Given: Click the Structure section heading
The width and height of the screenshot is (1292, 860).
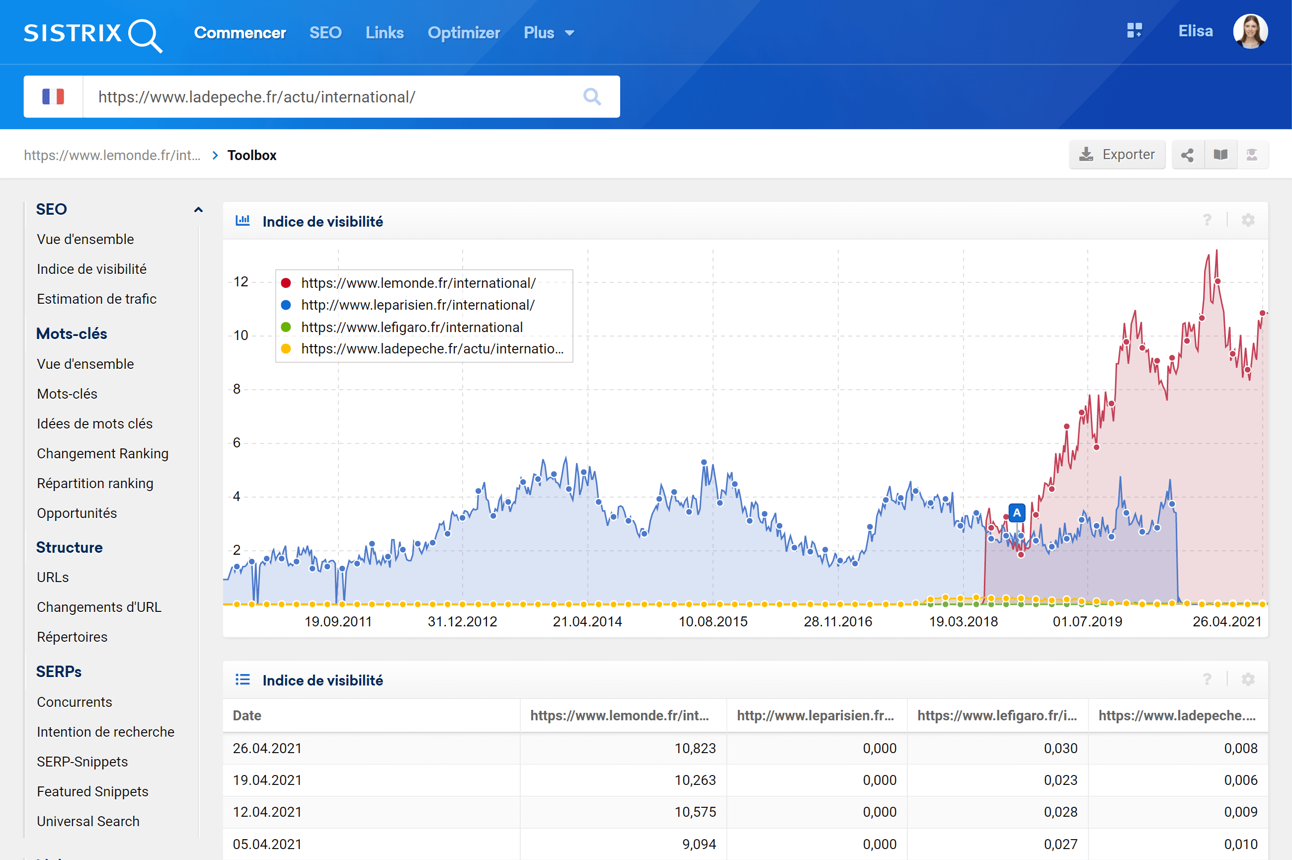Looking at the screenshot, I should coord(69,547).
